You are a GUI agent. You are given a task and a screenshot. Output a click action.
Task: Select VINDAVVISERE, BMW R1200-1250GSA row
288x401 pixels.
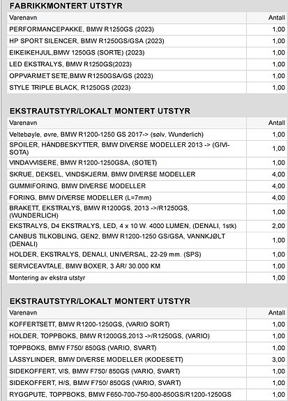(x=147, y=162)
